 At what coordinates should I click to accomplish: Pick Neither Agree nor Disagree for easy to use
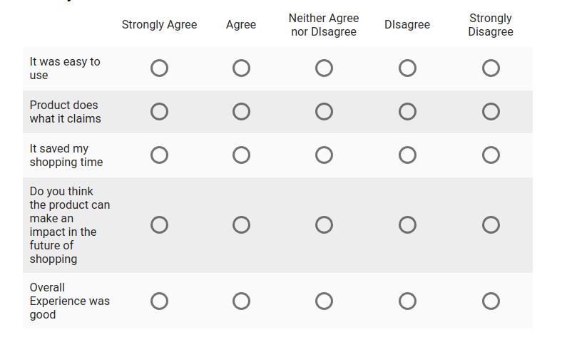(324, 68)
